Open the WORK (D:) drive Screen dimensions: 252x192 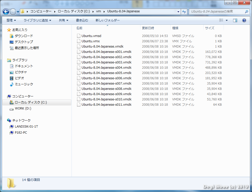[x=23, y=108]
